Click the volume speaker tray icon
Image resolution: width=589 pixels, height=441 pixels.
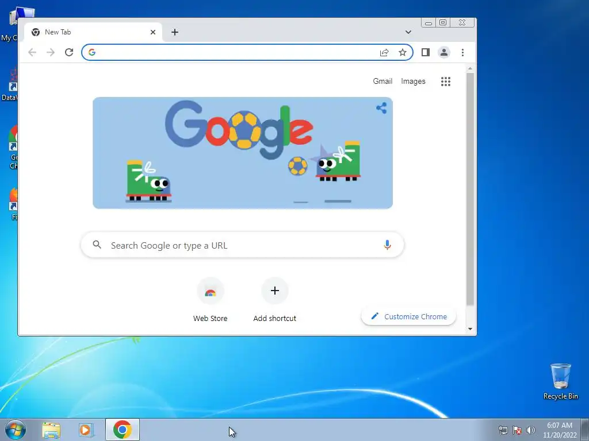[x=530, y=430]
